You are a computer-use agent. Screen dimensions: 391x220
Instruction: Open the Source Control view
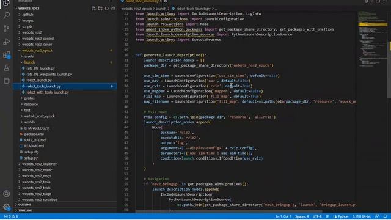(7, 29)
